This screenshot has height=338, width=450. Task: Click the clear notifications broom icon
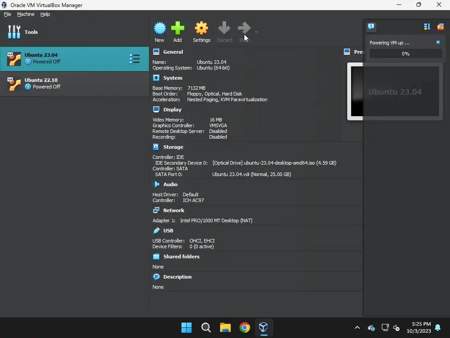tap(440, 27)
